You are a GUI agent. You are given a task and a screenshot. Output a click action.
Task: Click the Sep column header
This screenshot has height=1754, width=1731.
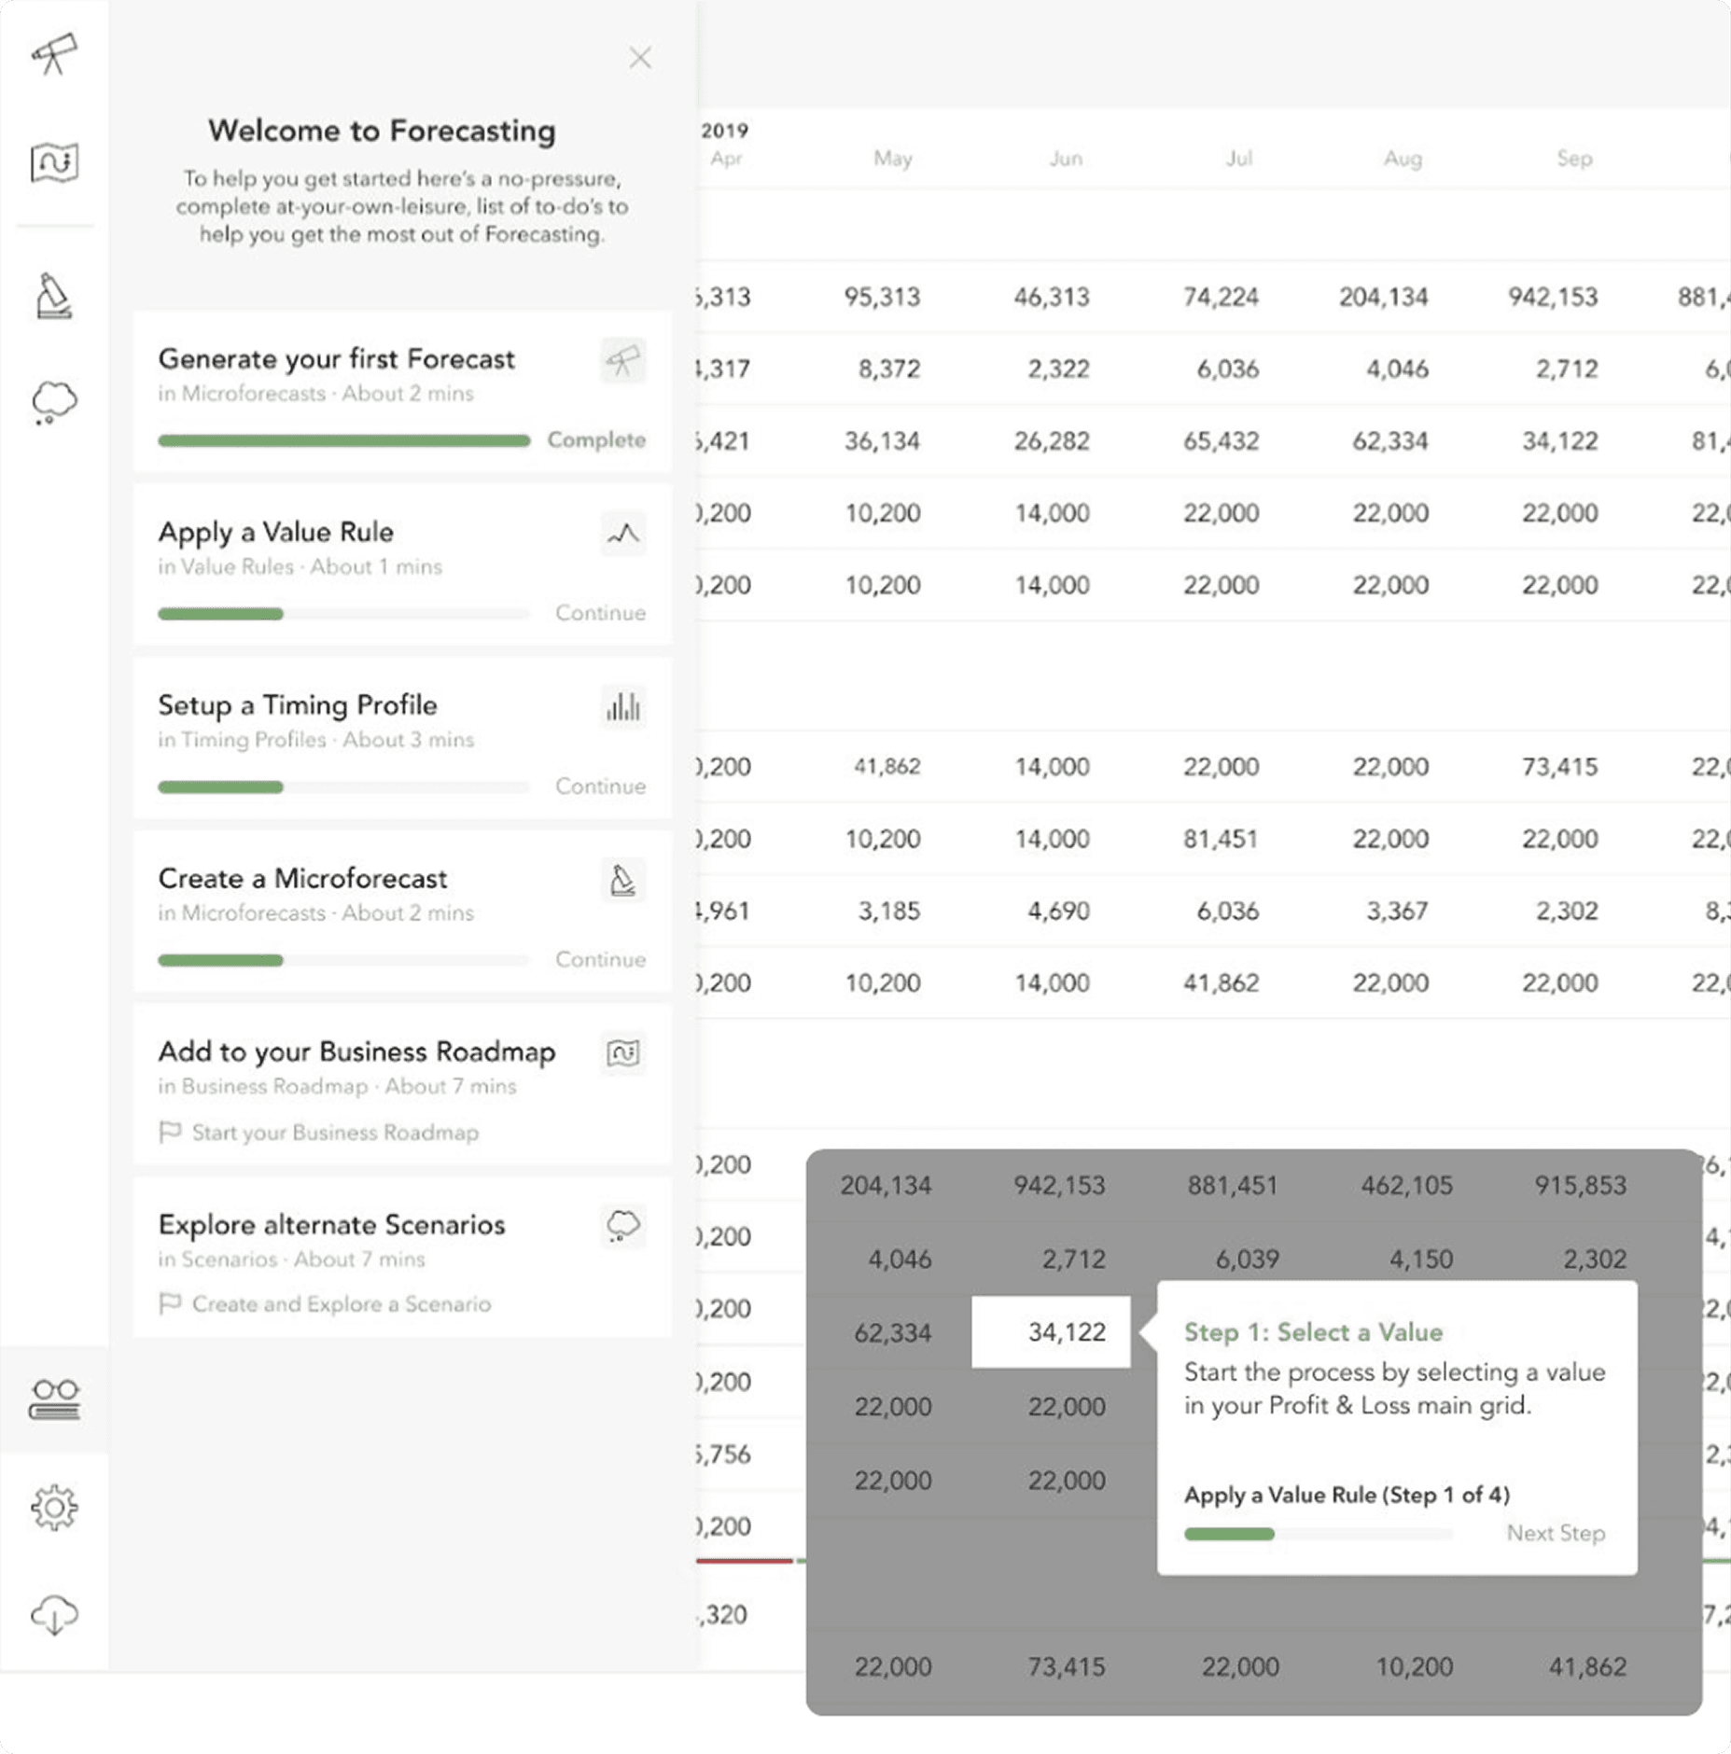pos(1574,159)
